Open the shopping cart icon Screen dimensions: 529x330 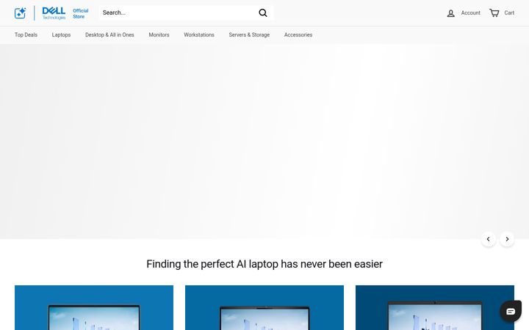(x=494, y=12)
